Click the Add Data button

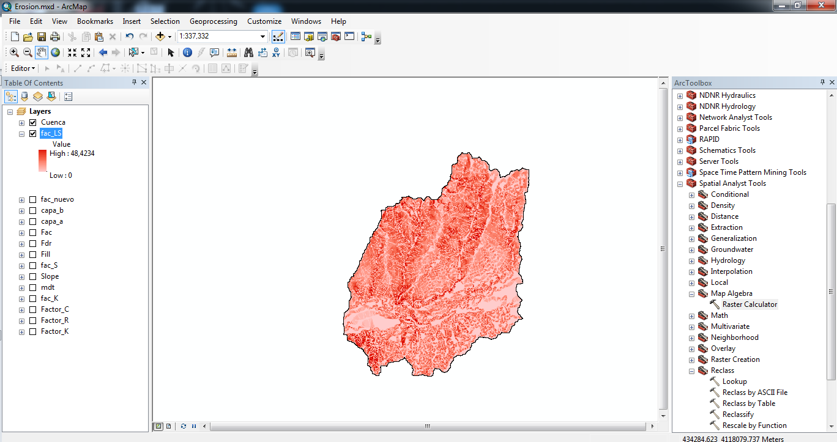(160, 37)
